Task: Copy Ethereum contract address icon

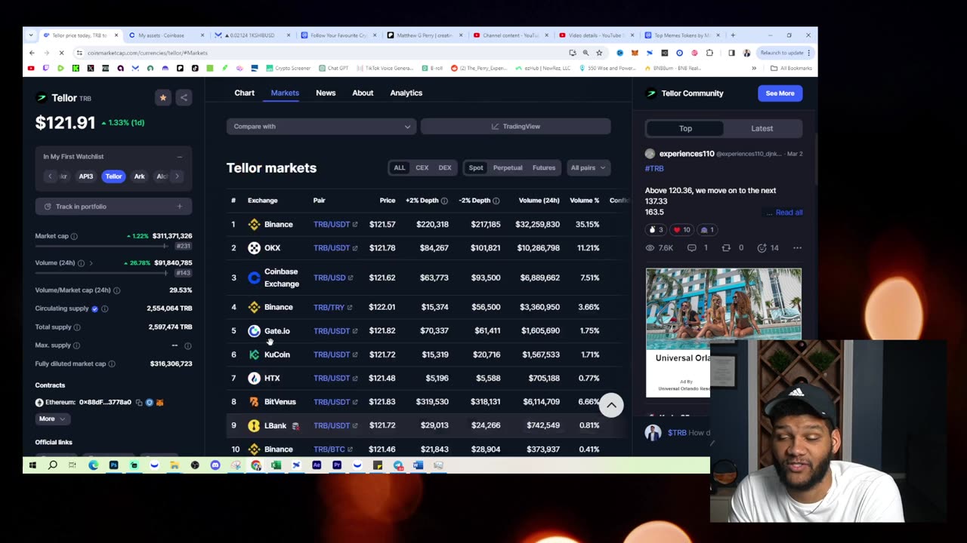Action: tap(139, 403)
